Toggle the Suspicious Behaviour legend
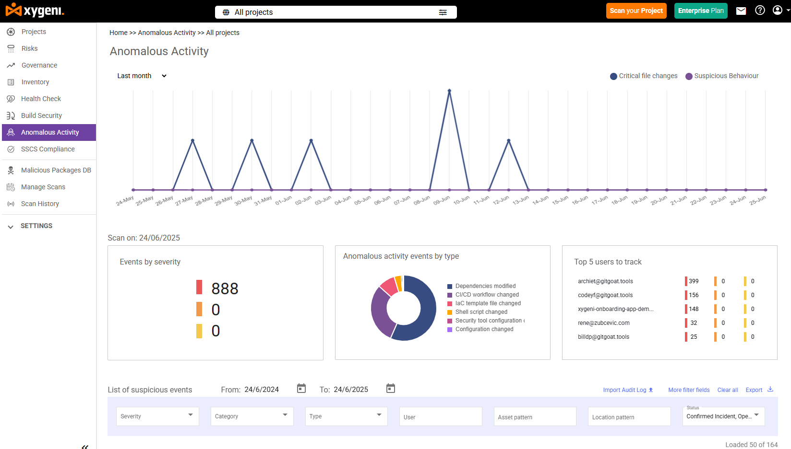The image size is (791, 449). 722,76
